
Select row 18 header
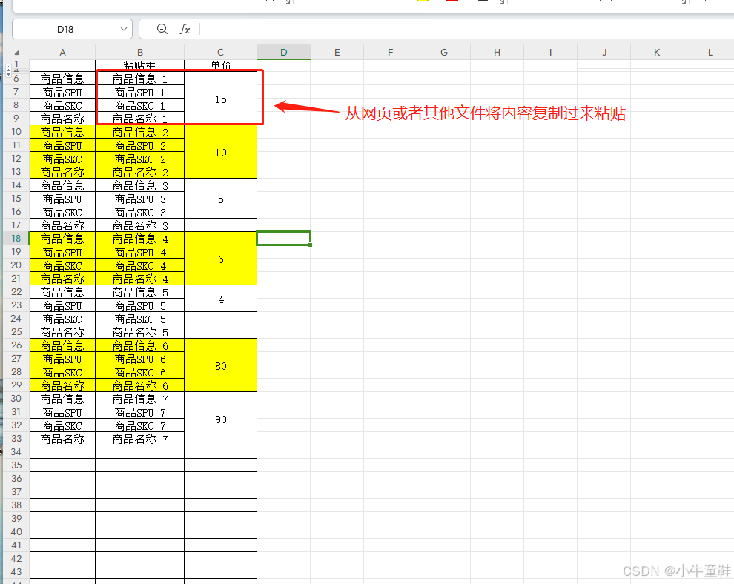pos(16,238)
